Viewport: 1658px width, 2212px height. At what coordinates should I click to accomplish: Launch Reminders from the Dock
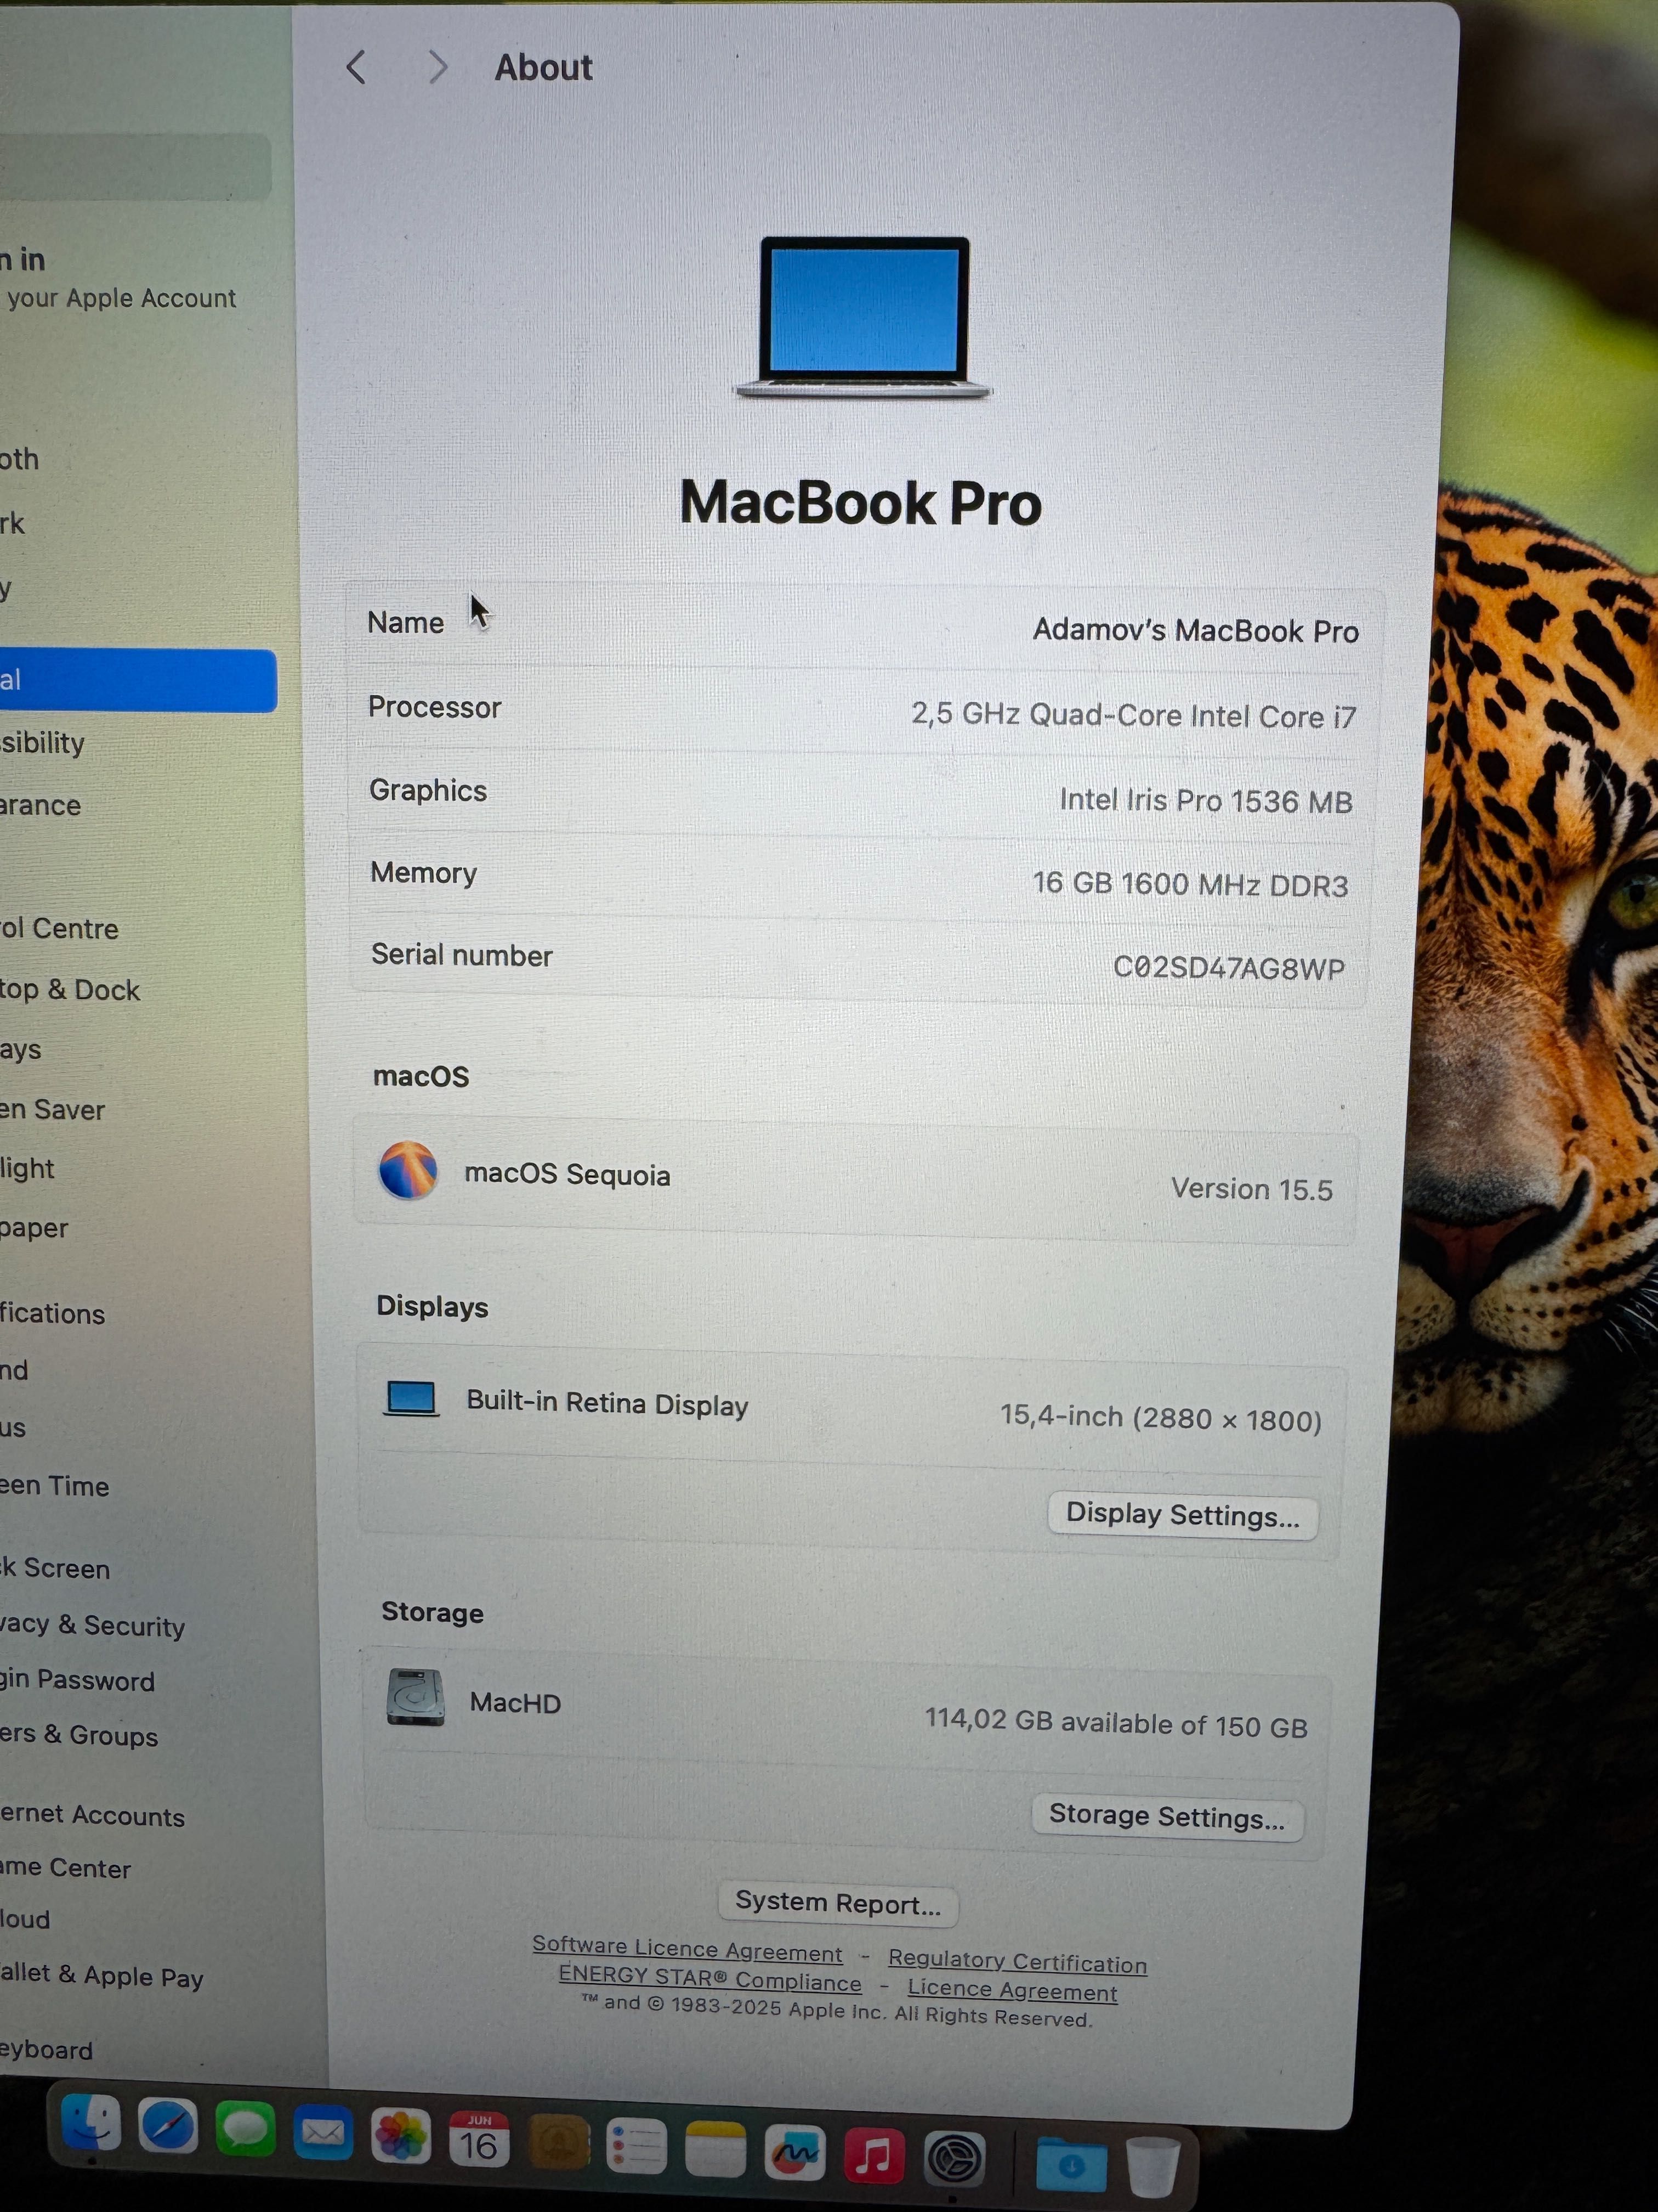[x=637, y=2147]
